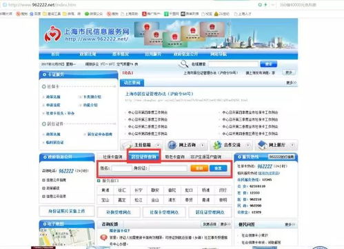Open 身份证照片采集上传 link
Viewport: 344px width, 249px height.
(67, 211)
